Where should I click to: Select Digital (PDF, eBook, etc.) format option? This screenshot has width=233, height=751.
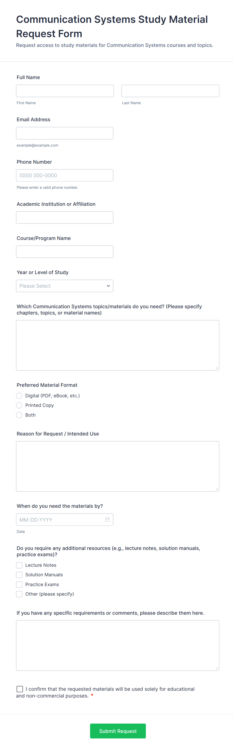(x=19, y=396)
